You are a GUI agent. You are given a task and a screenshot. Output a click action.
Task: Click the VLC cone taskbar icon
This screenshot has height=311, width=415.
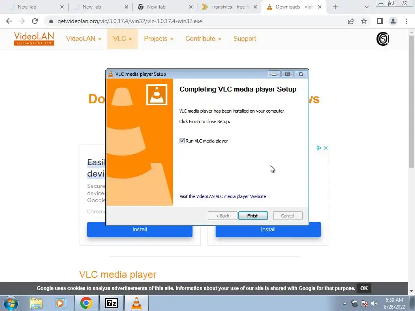point(136,303)
